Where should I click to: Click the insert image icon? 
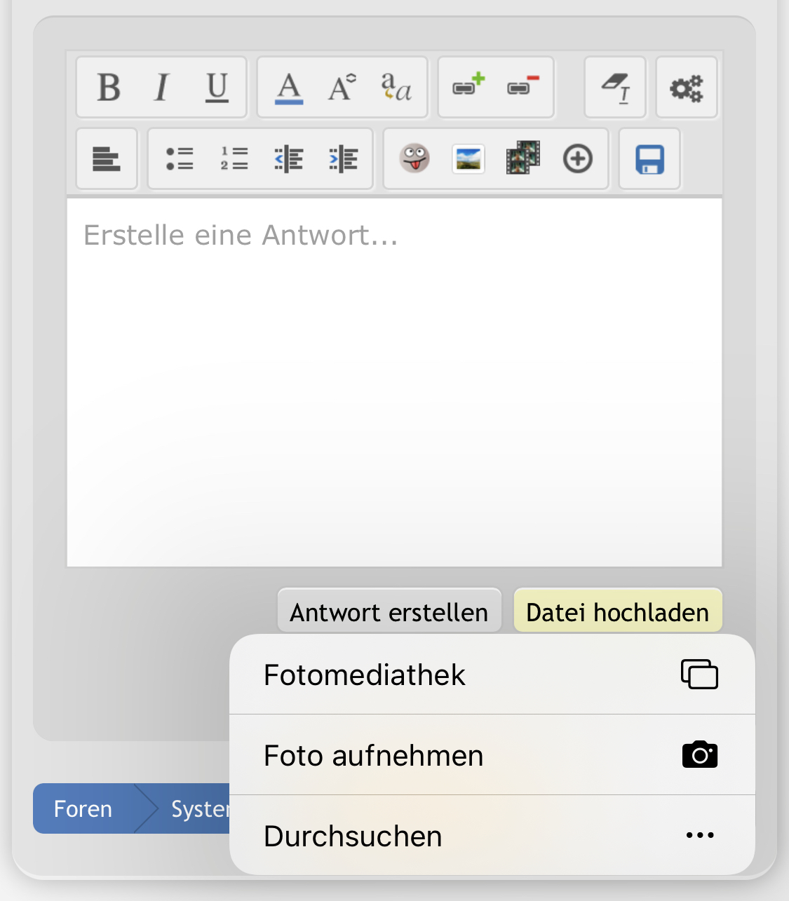click(x=468, y=159)
